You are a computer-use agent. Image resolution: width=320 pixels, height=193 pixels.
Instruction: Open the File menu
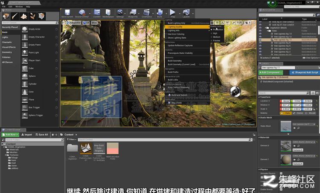[4, 6]
